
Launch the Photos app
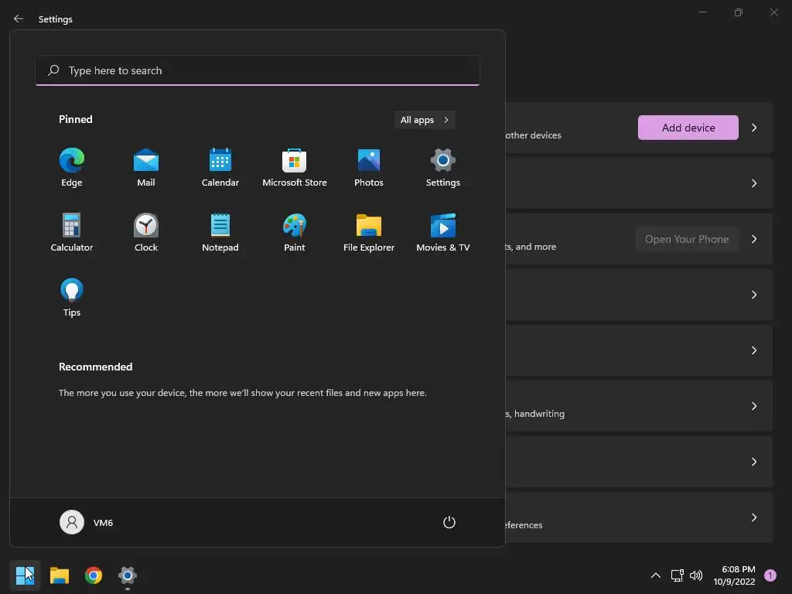tap(369, 168)
